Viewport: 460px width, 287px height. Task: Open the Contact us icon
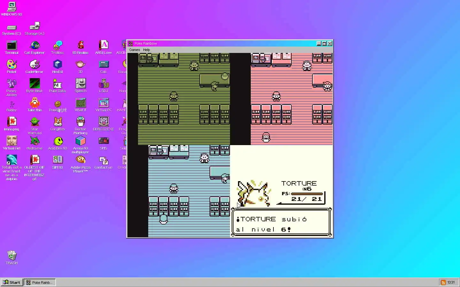point(103,162)
